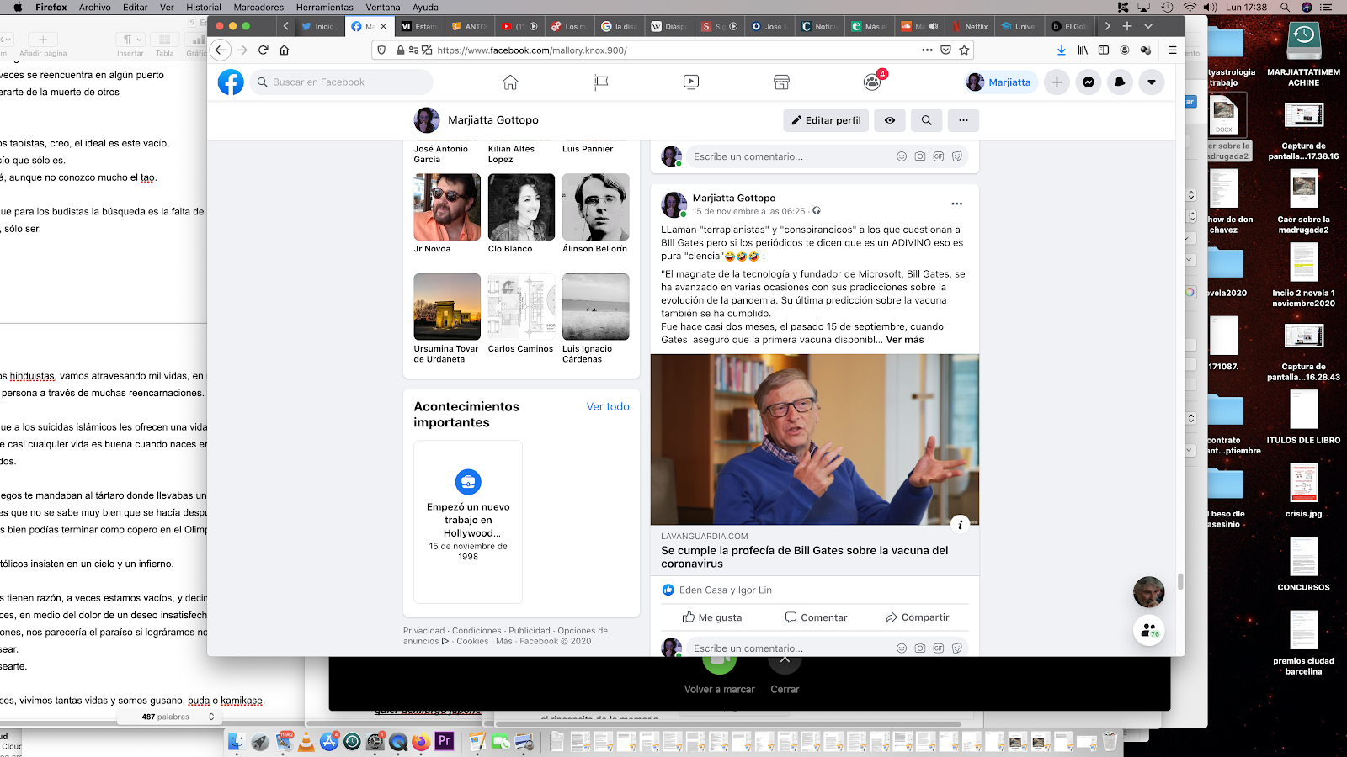
Task: Toggle the View As eye button
Action: pyautogui.click(x=890, y=120)
